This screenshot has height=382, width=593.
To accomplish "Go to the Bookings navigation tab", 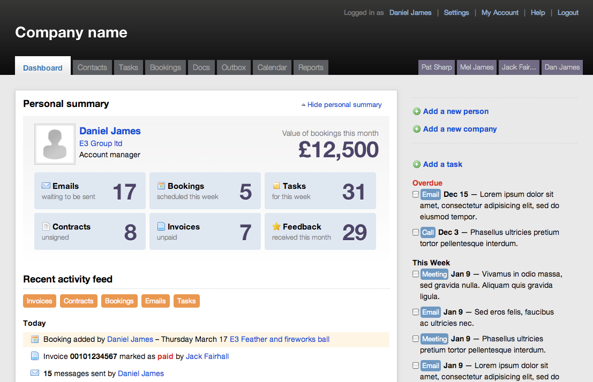I will 166,67.
